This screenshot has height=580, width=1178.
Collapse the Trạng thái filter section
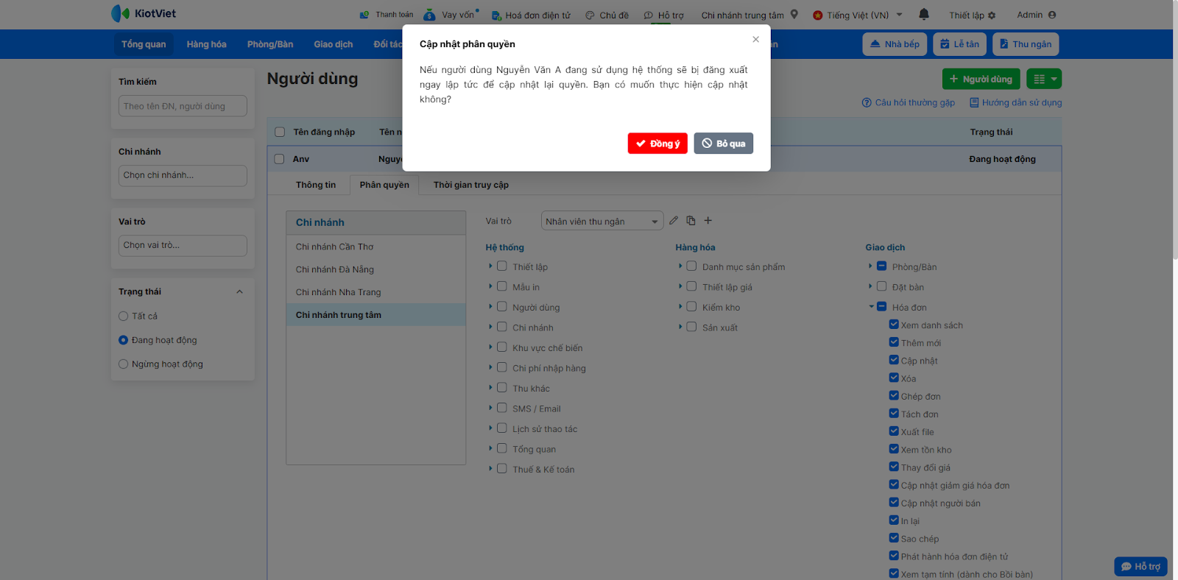[x=239, y=292]
